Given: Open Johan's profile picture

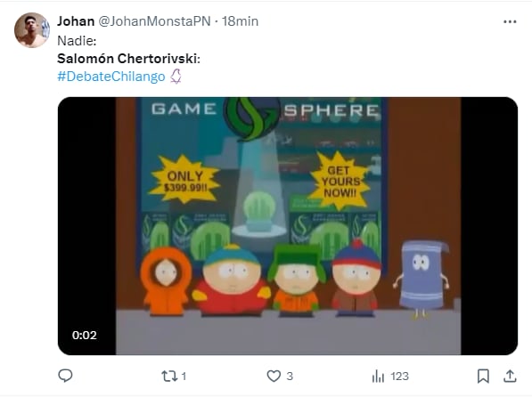Looking at the screenshot, I should 32,30.
